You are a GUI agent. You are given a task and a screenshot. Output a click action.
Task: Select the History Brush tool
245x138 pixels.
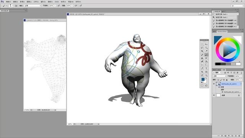click(207, 58)
